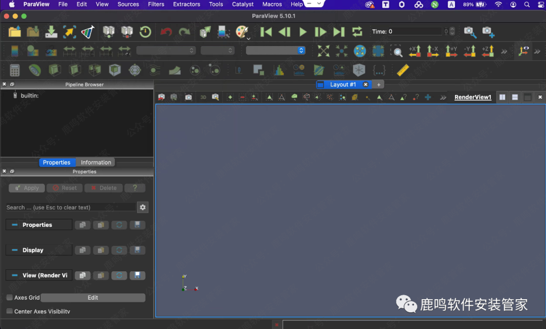The image size is (546, 329).
Task: Click the Save Data download icon
Action: click(x=51, y=32)
